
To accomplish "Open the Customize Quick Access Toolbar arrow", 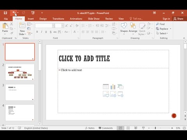I will [42, 13].
